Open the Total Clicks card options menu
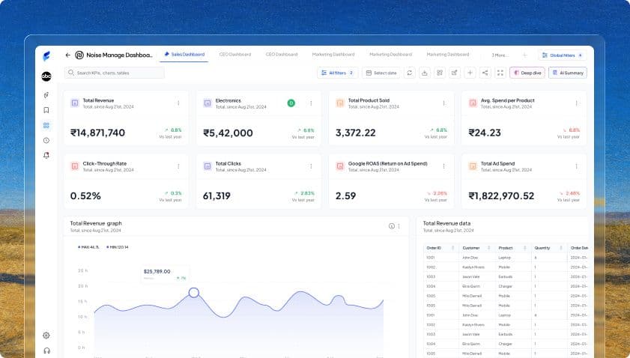 point(311,166)
